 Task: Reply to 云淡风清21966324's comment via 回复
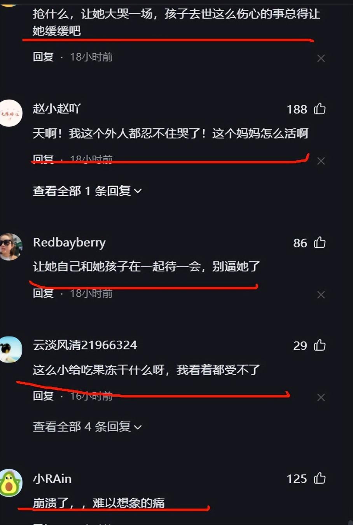pyautogui.click(x=43, y=396)
